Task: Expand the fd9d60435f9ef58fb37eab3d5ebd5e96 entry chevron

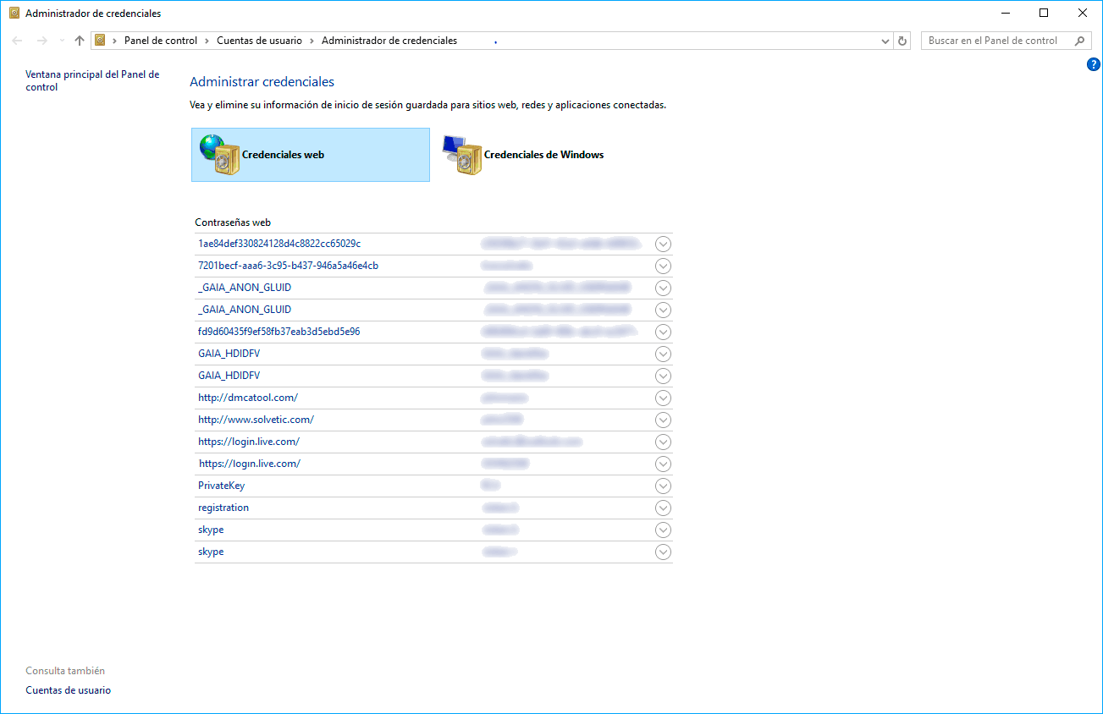Action: click(x=664, y=332)
